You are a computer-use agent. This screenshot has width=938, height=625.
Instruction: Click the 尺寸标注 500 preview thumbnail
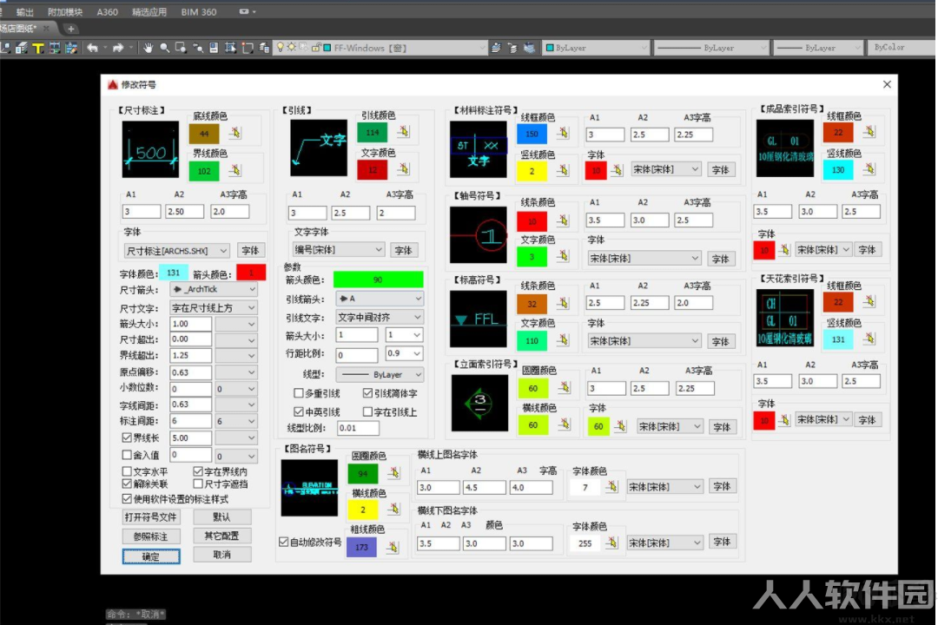point(150,149)
